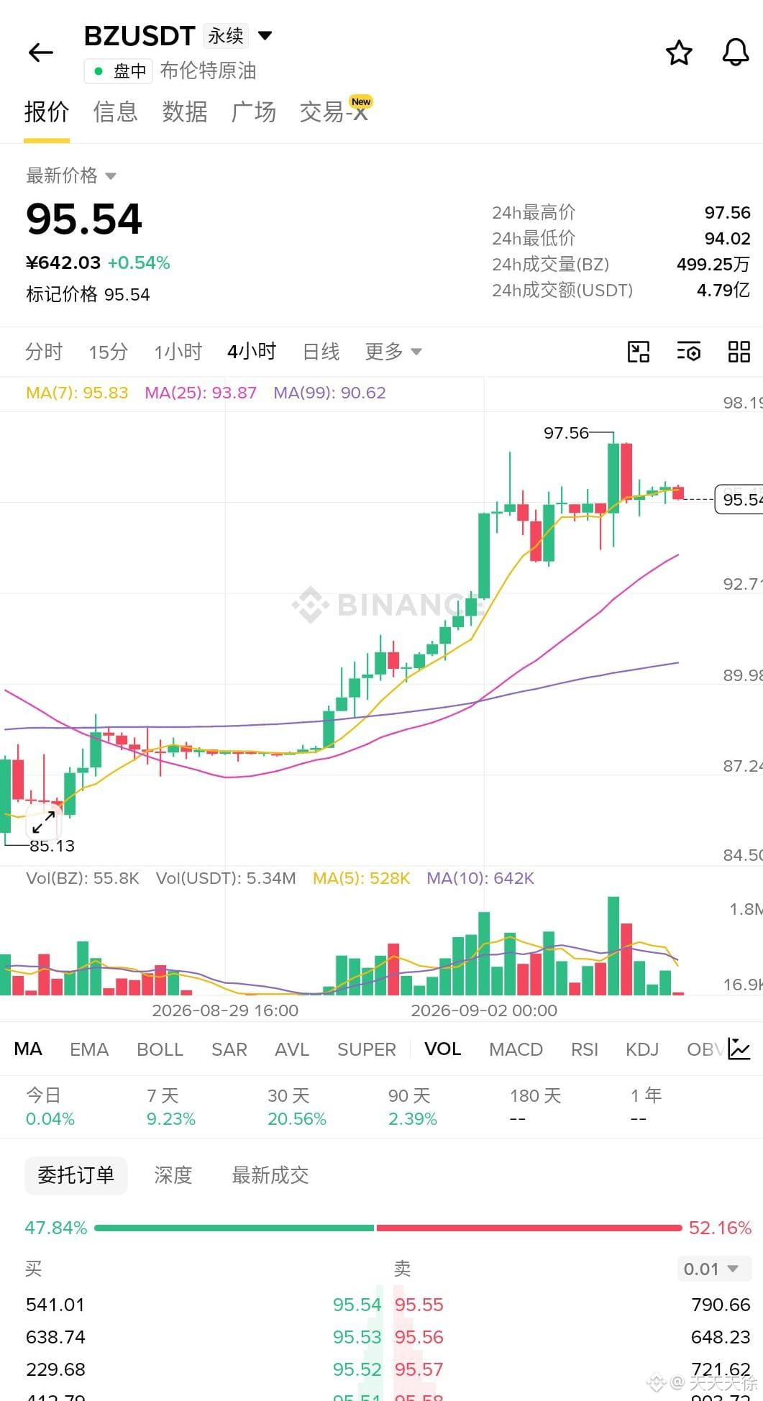
Task: Expand the BZUSDT contract selector arrow
Action: (265, 35)
